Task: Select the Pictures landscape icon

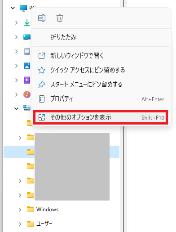Action: 27,66
